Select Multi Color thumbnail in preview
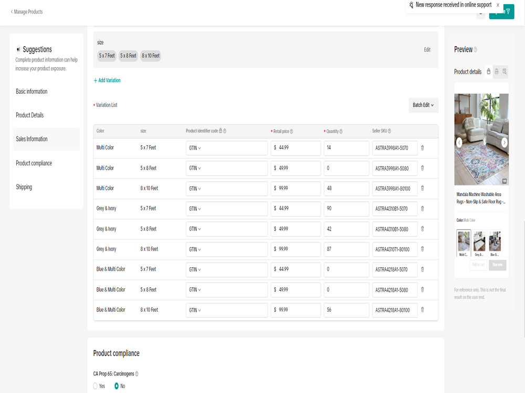The image size is (525, 393). (x=464, y=243)
